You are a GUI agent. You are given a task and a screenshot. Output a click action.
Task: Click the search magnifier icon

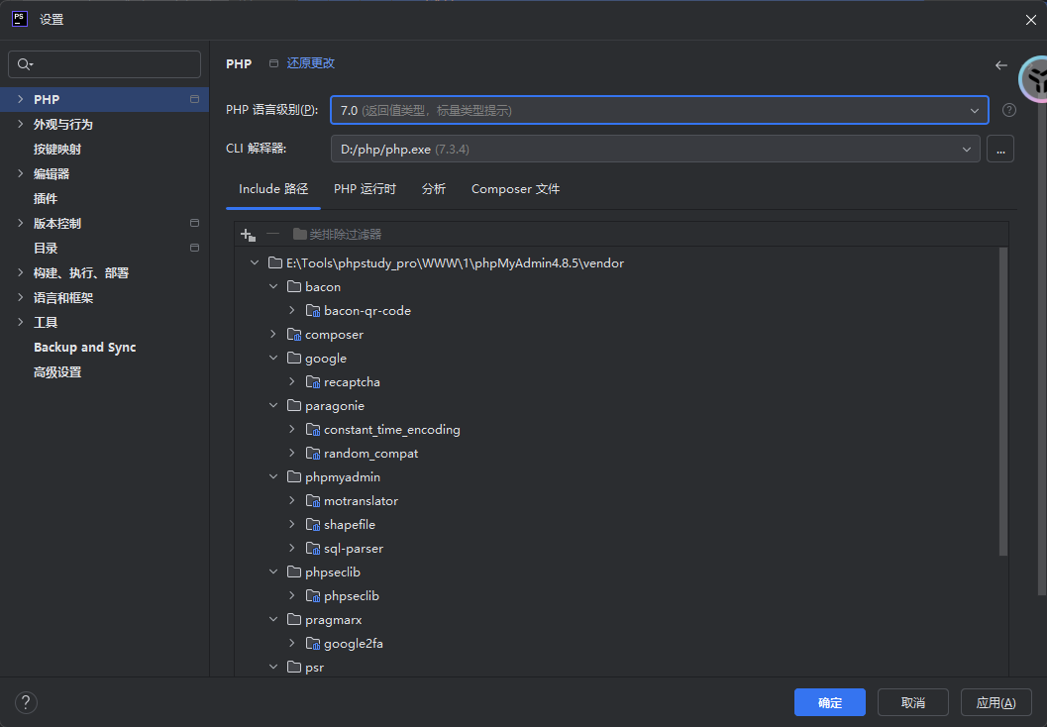coord(24,64)
